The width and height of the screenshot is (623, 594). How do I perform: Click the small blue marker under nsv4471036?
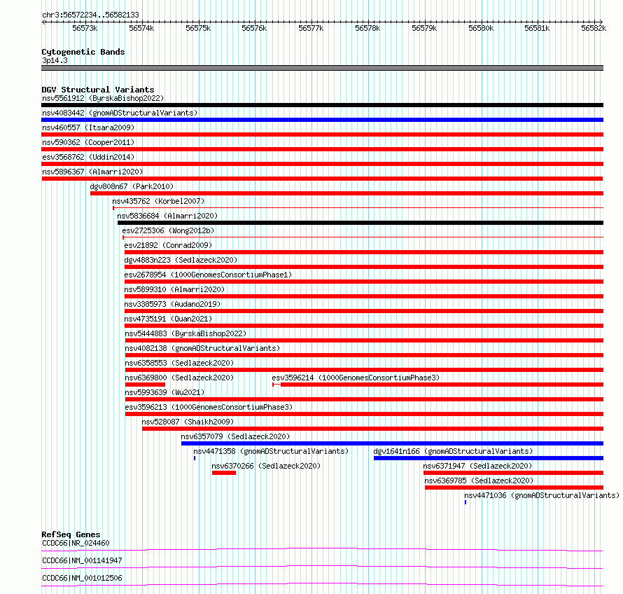click(465, 502)
